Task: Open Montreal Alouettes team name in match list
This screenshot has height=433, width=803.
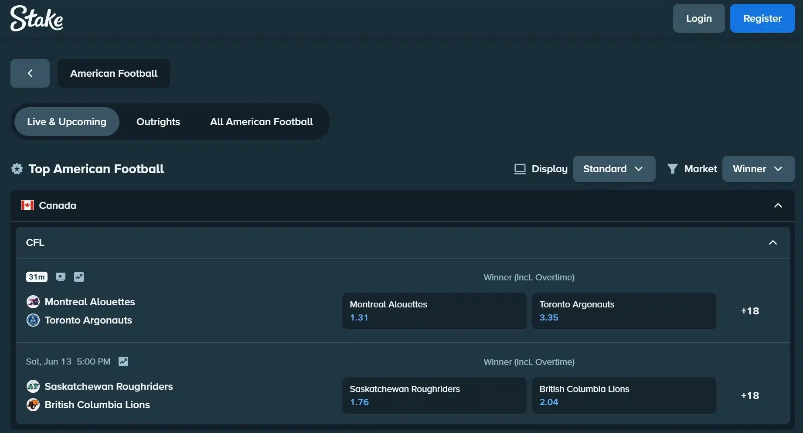Action: tap(90, 302)
